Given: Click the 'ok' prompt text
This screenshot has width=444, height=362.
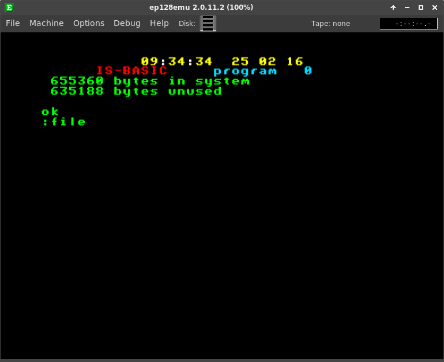Looking at the screenshot, I should [50, 111].
